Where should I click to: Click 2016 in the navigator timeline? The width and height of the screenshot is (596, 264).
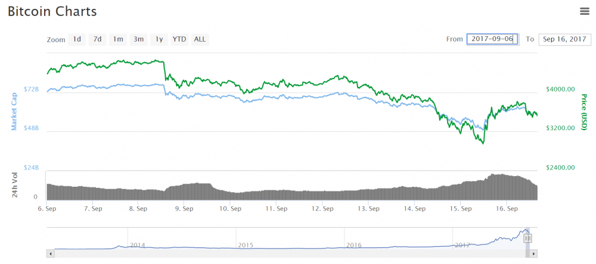coord(354,245)
